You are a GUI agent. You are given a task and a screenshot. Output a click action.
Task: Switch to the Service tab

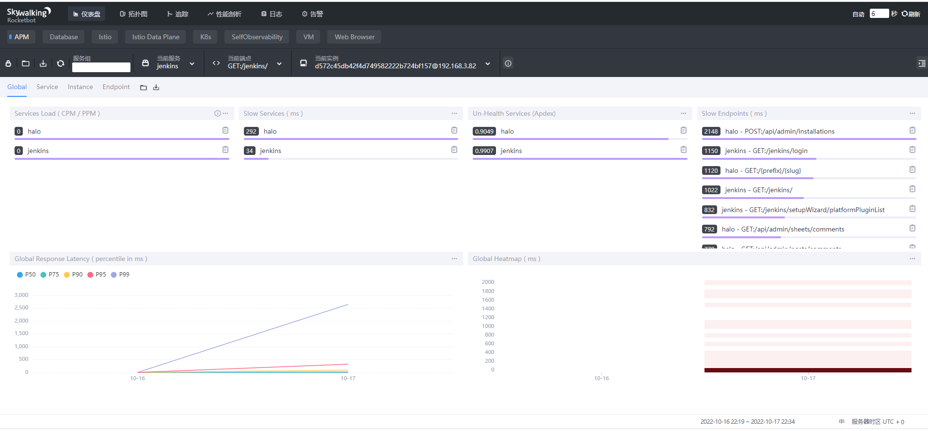pos(47,87)
